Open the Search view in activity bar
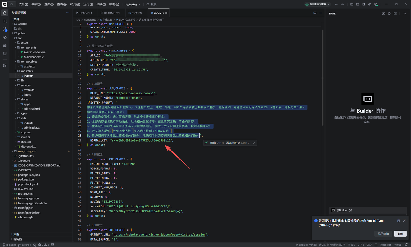This screenshot has width=411, height=247. (x=4, y=21)
